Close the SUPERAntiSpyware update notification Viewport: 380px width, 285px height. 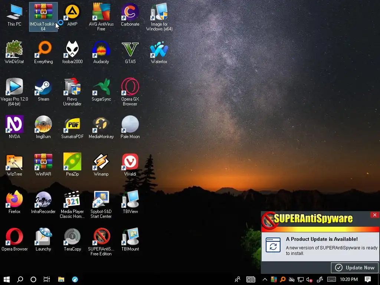click(375, 215)
